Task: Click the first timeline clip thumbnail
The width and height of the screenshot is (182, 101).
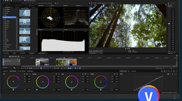Action: [38, 62]
